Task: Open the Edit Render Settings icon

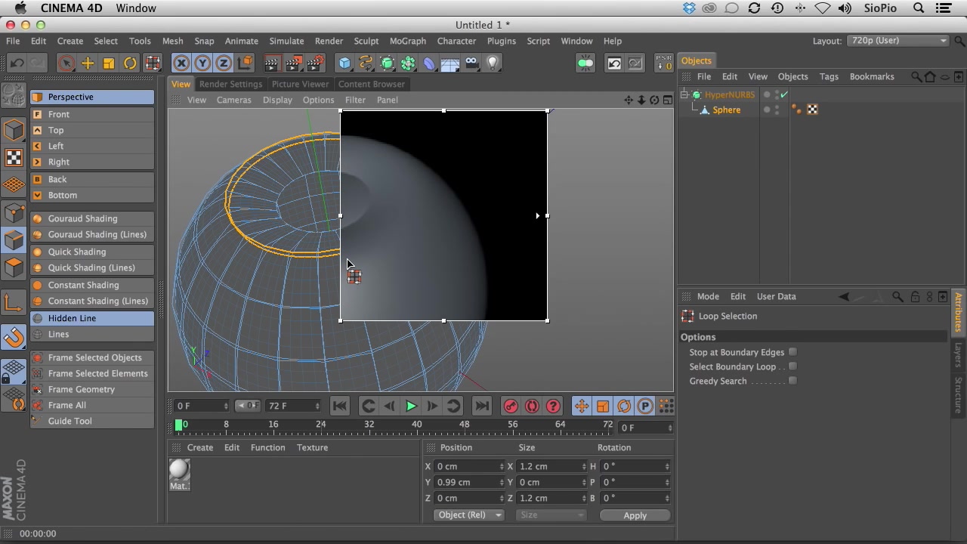Action: pyautogui.click(x=315, y=63)
